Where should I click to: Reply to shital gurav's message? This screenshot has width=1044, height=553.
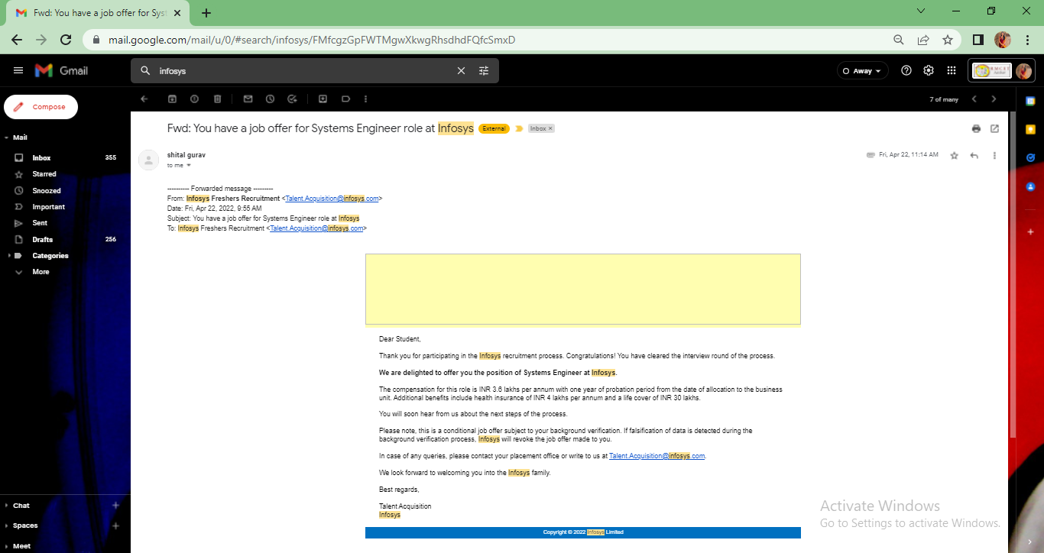point(974,155)
